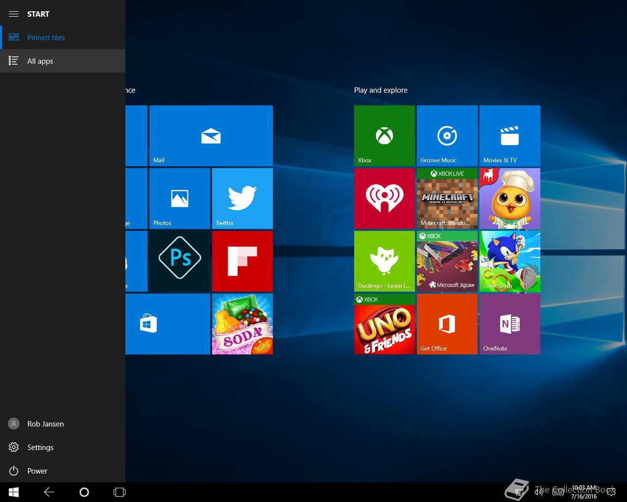The width and height of the screenshot is (627, 502).
Task: Open the chef chick game tile
Action: pos(510,199)
